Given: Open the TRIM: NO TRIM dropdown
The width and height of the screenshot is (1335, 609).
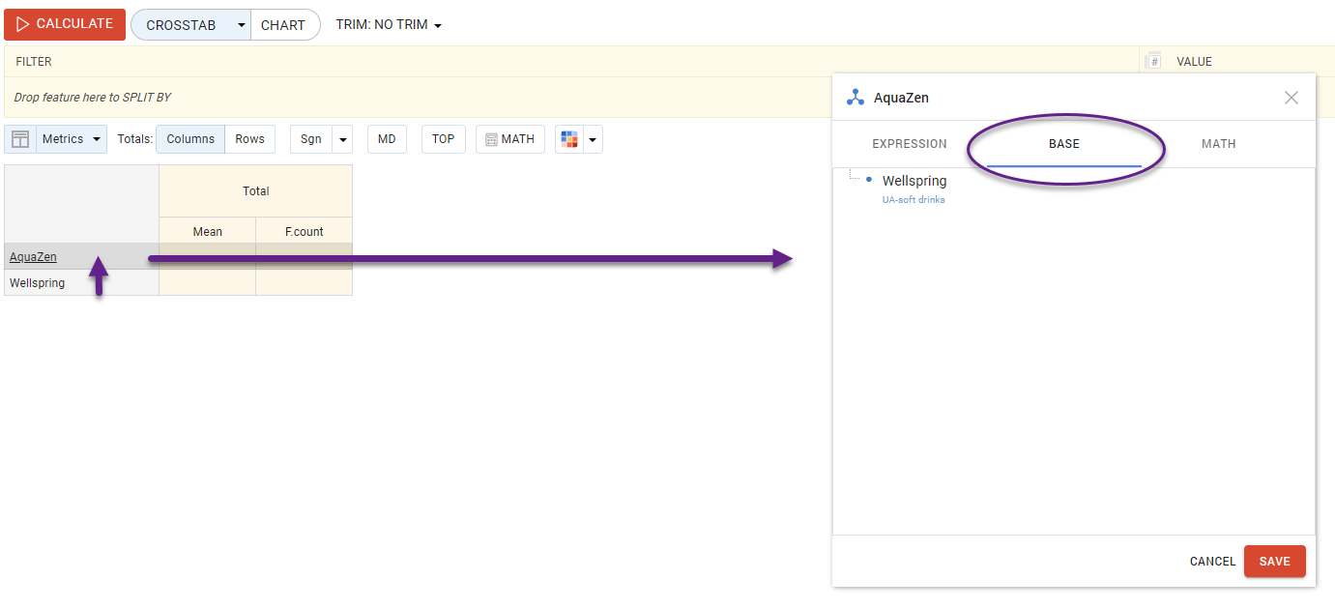Looking at the screenshot, I should pyautogui.click(x=389, y=25).
